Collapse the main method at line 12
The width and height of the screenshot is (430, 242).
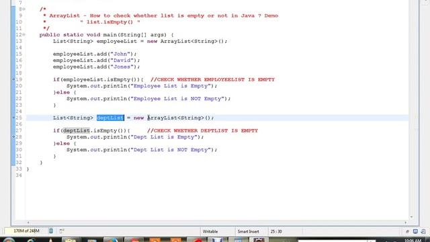(24, 34)
